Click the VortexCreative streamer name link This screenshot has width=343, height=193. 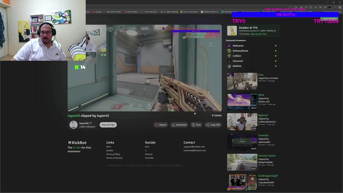pyautogui.click(x=267, y=156)
